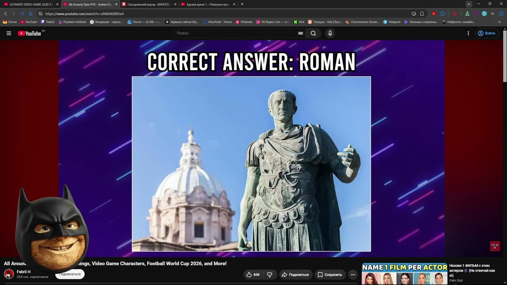Switch to Сегодняшний раунд - КИНОГЕС tab
The image size is (507, 285).
point(149,4)
